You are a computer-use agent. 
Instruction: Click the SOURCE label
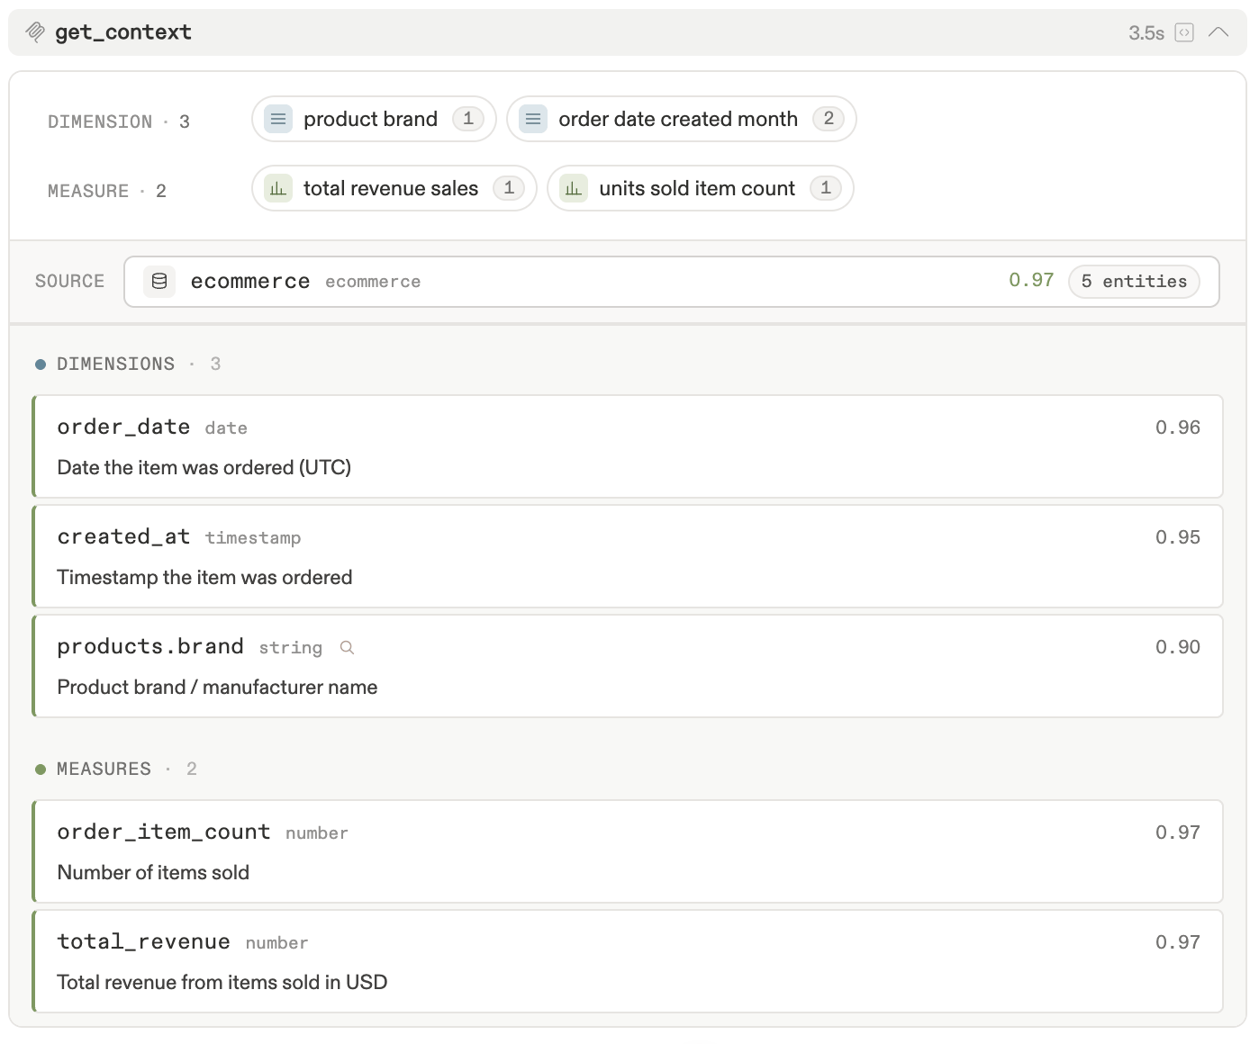click(x=69, y=282)
